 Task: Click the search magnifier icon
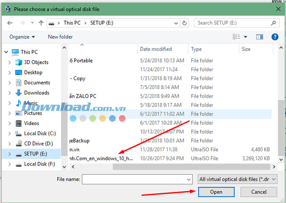(273, 23)
